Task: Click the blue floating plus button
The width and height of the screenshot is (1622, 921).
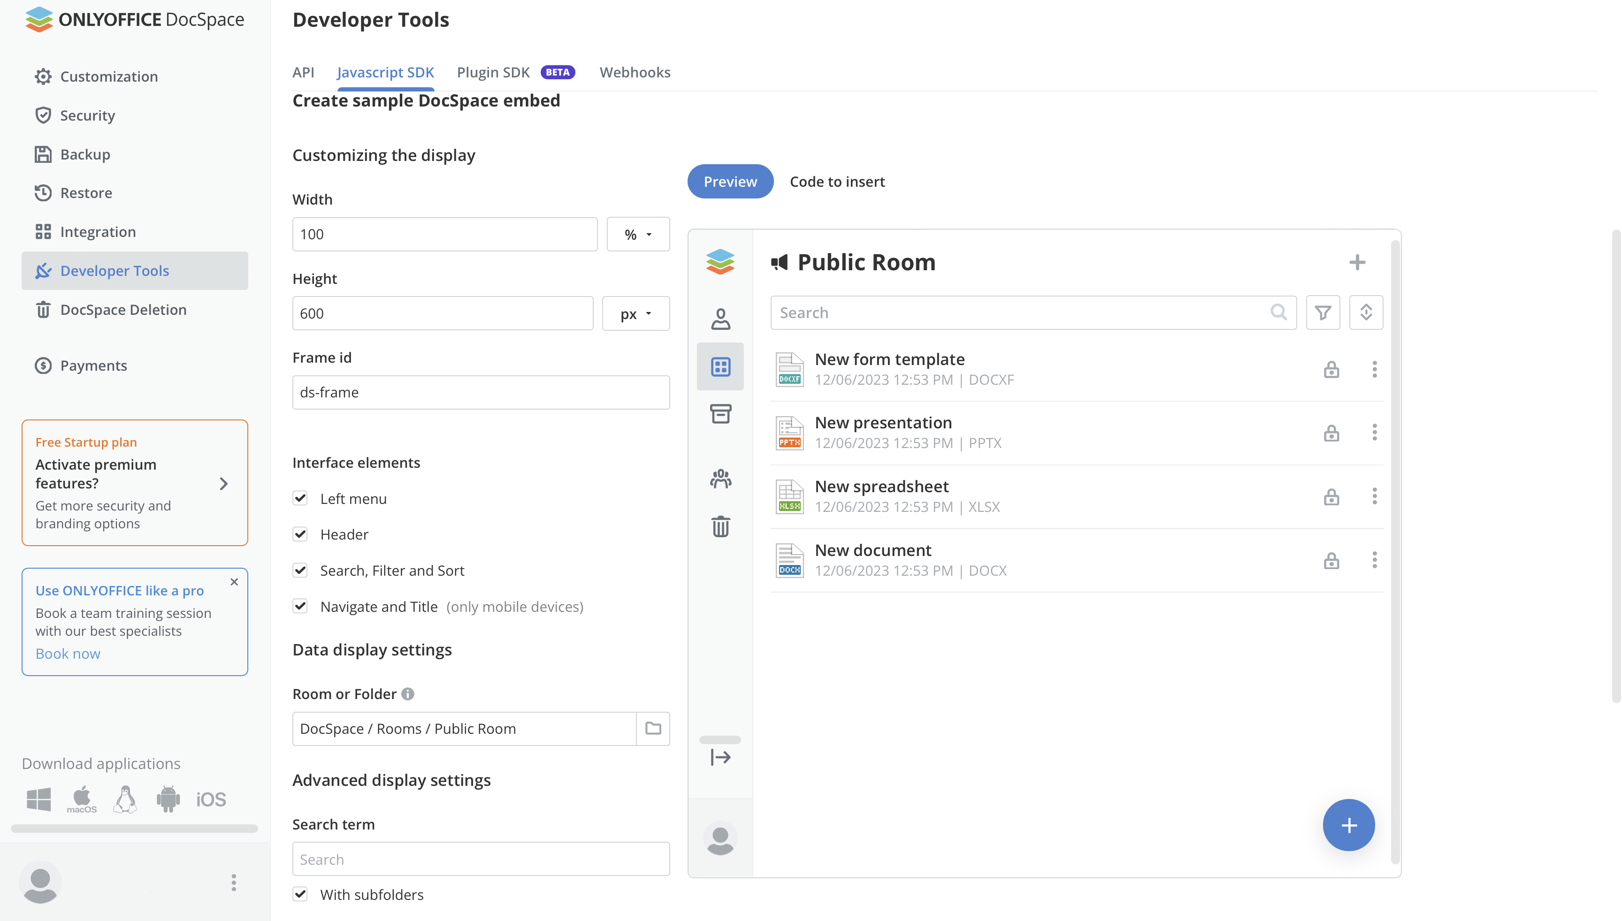Action: tap(1348, 825)
